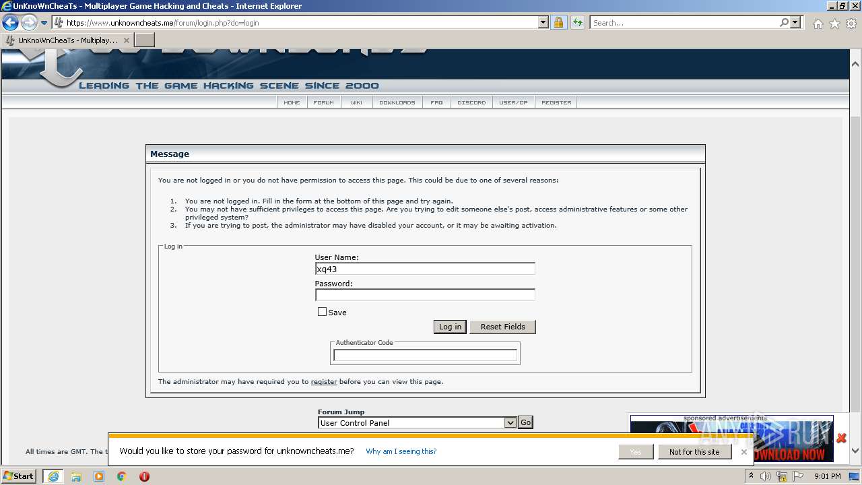Open the DISCORD navigation item
The image size is (862, 485).
471,102
